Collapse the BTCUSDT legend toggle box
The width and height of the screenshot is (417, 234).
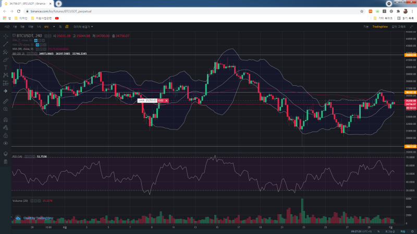[x=14, y=35]
